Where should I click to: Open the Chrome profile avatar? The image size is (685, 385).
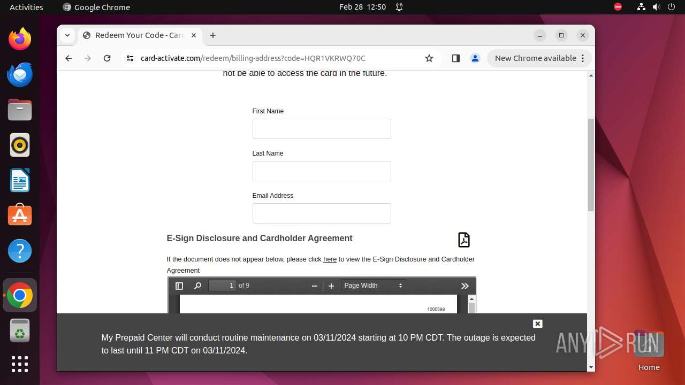tap(475, 58)
